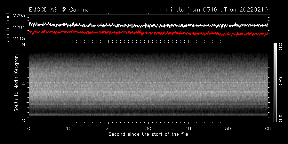
Task: Click the 60 second tick label
Action: point(268,128)
